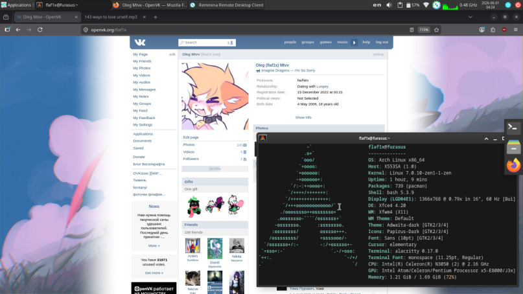Toggle the Firefox sidebar button
This screenshot has height=294, width=523.
[7, 30]
